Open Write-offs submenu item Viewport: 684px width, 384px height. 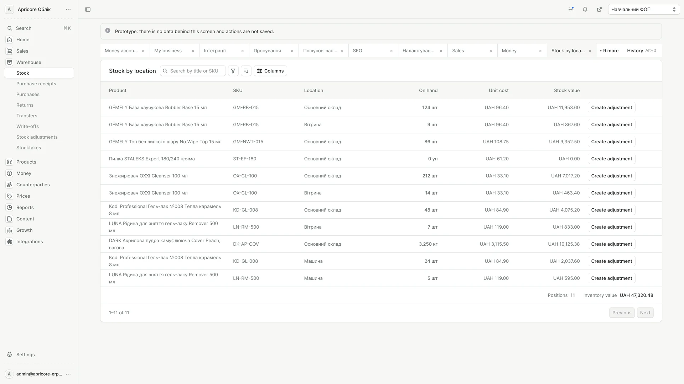click(x=27, y=126)
